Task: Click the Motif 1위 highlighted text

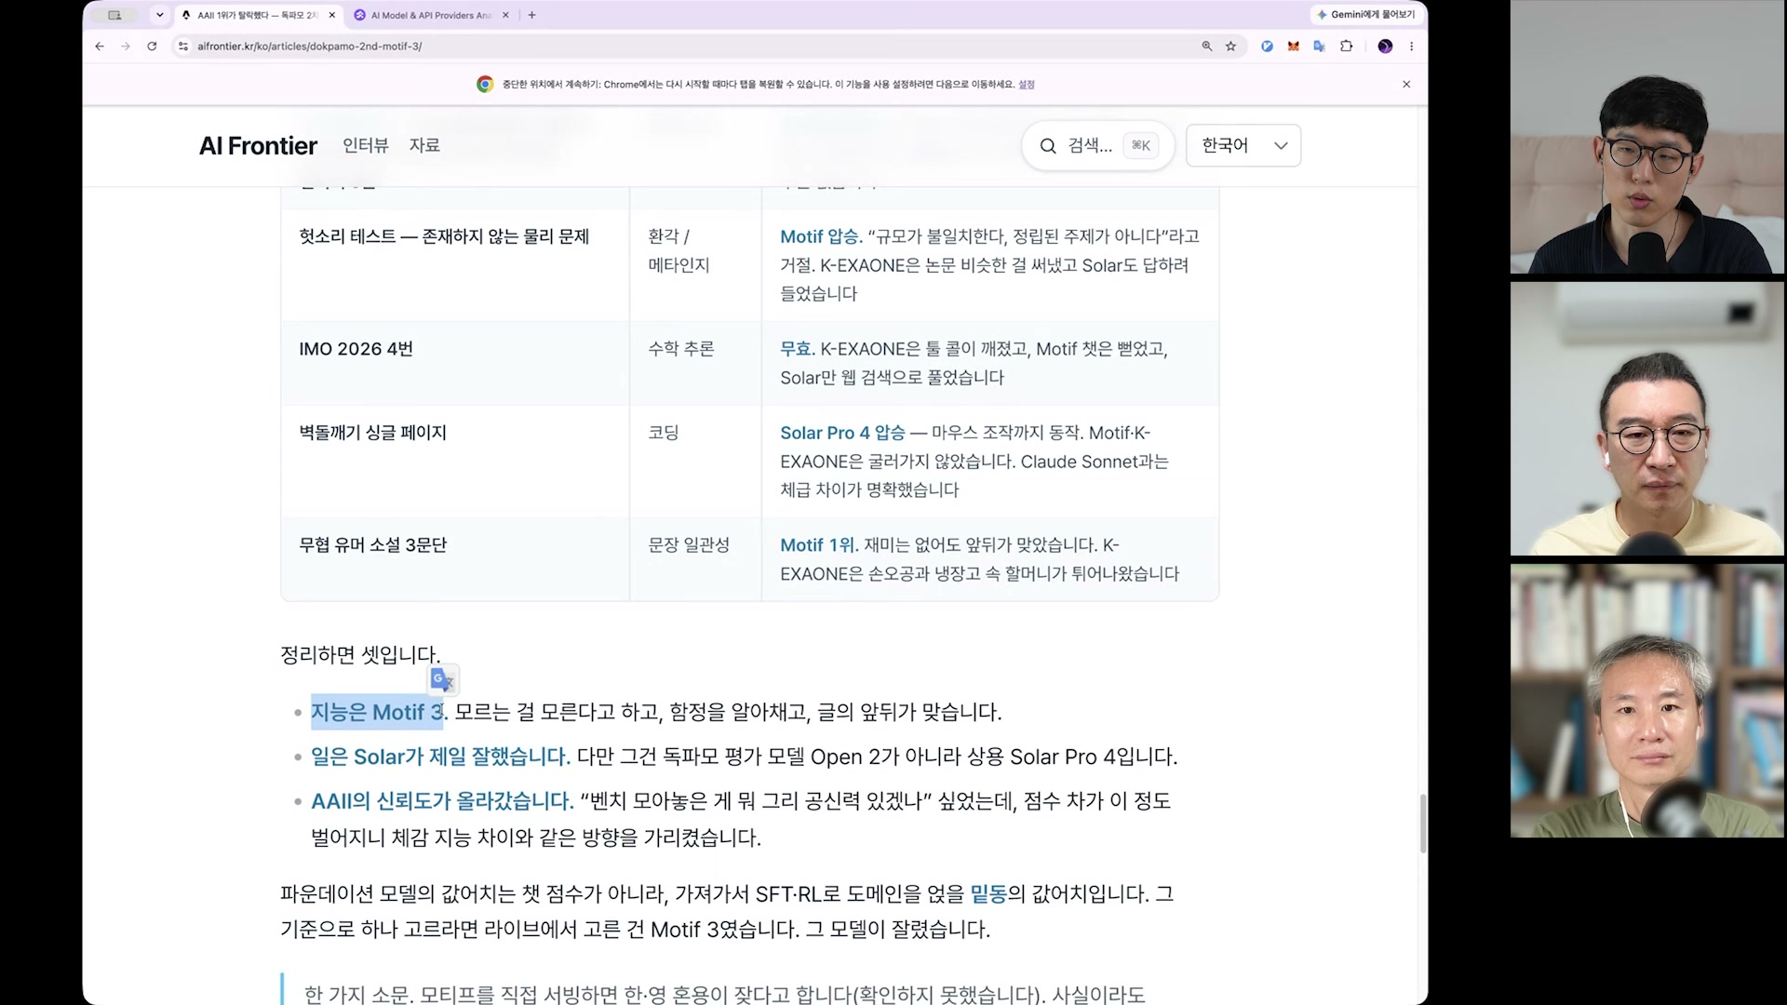Action: (819, 545)
